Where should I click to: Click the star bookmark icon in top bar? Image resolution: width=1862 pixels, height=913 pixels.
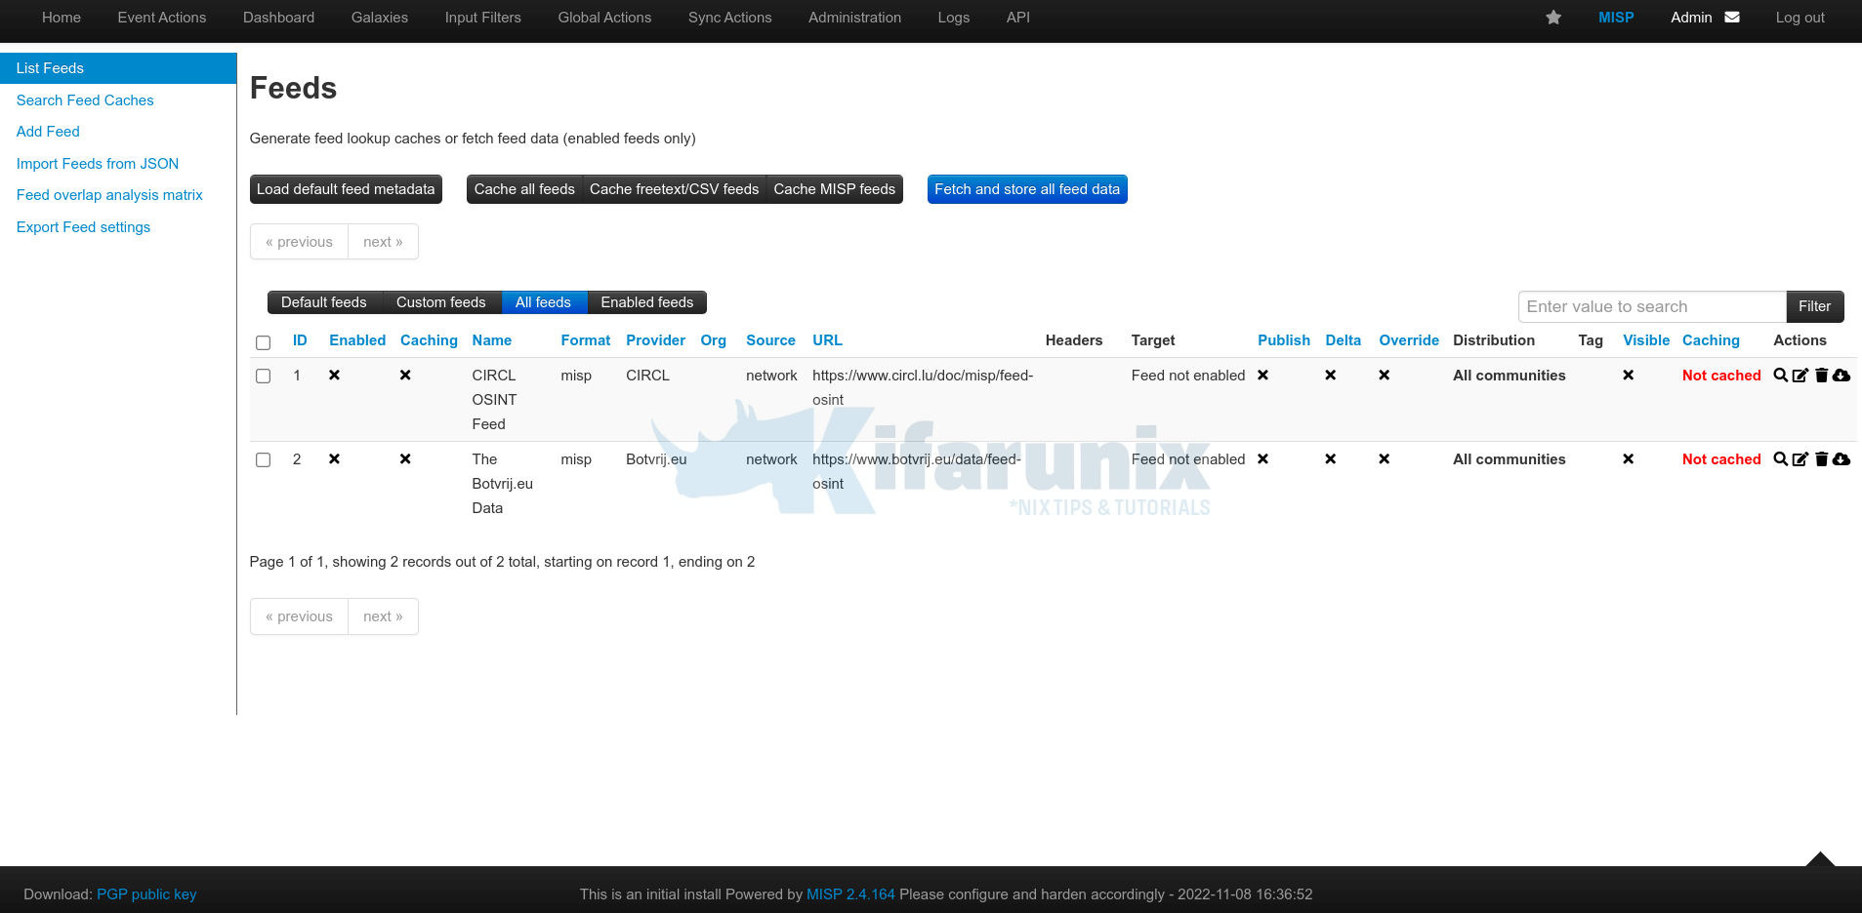1553,18
